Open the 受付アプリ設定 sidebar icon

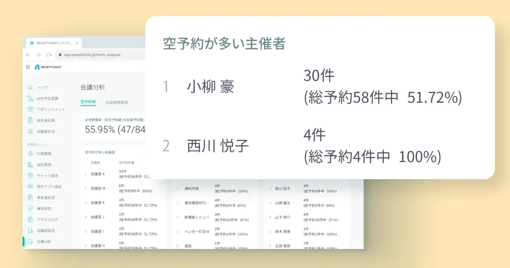(30, 186)
